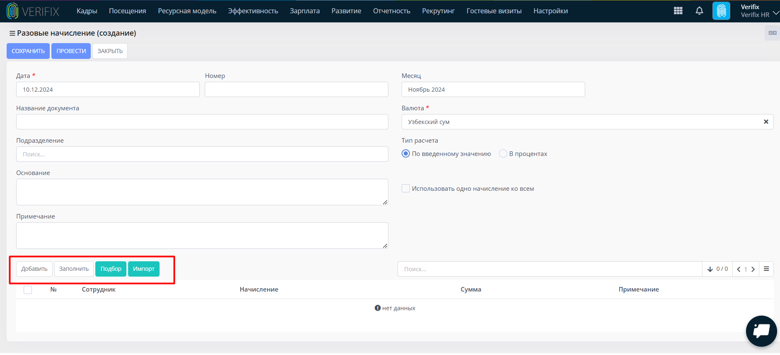
Task: Open the Валюта dropdown field
Action: (x=587, y=122)
